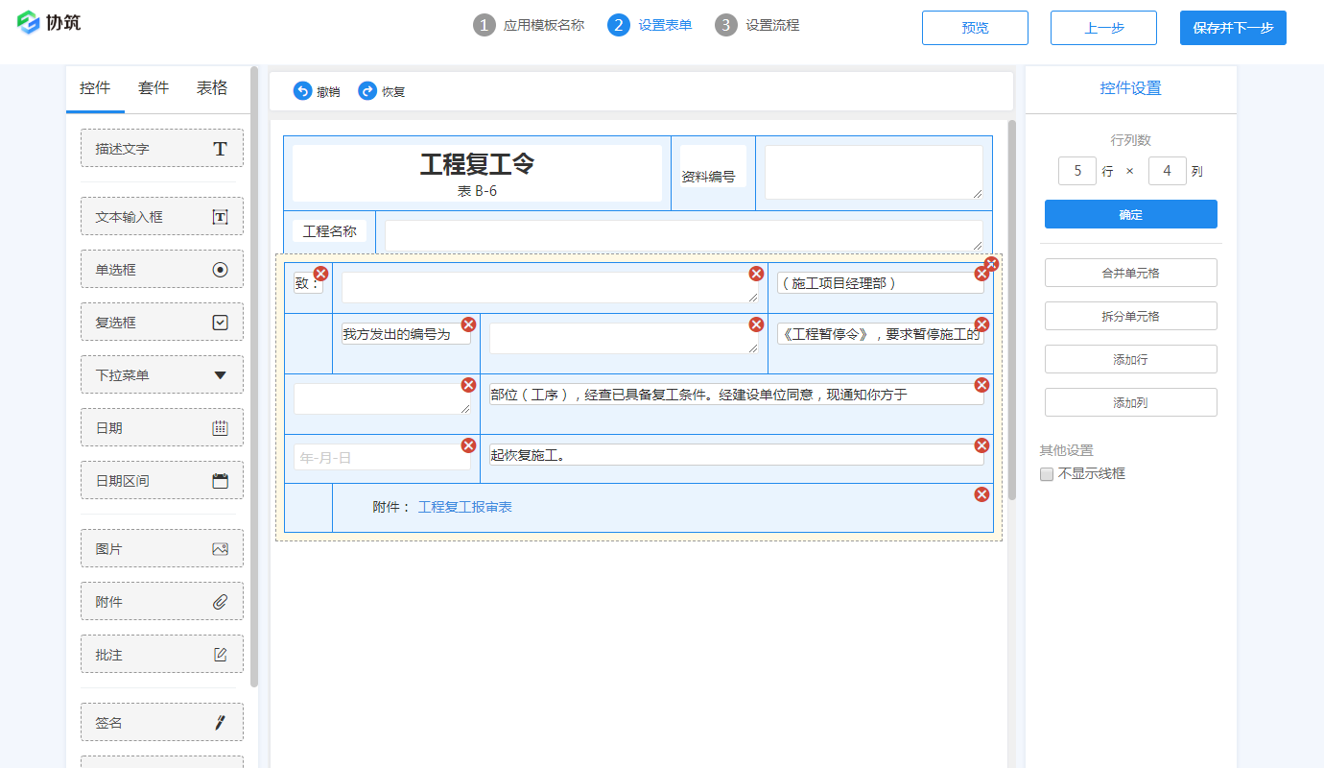This screenshot has width=1324, height=768.
Task: Switch to the 表格 tab
Action: (x=212, y=88)
